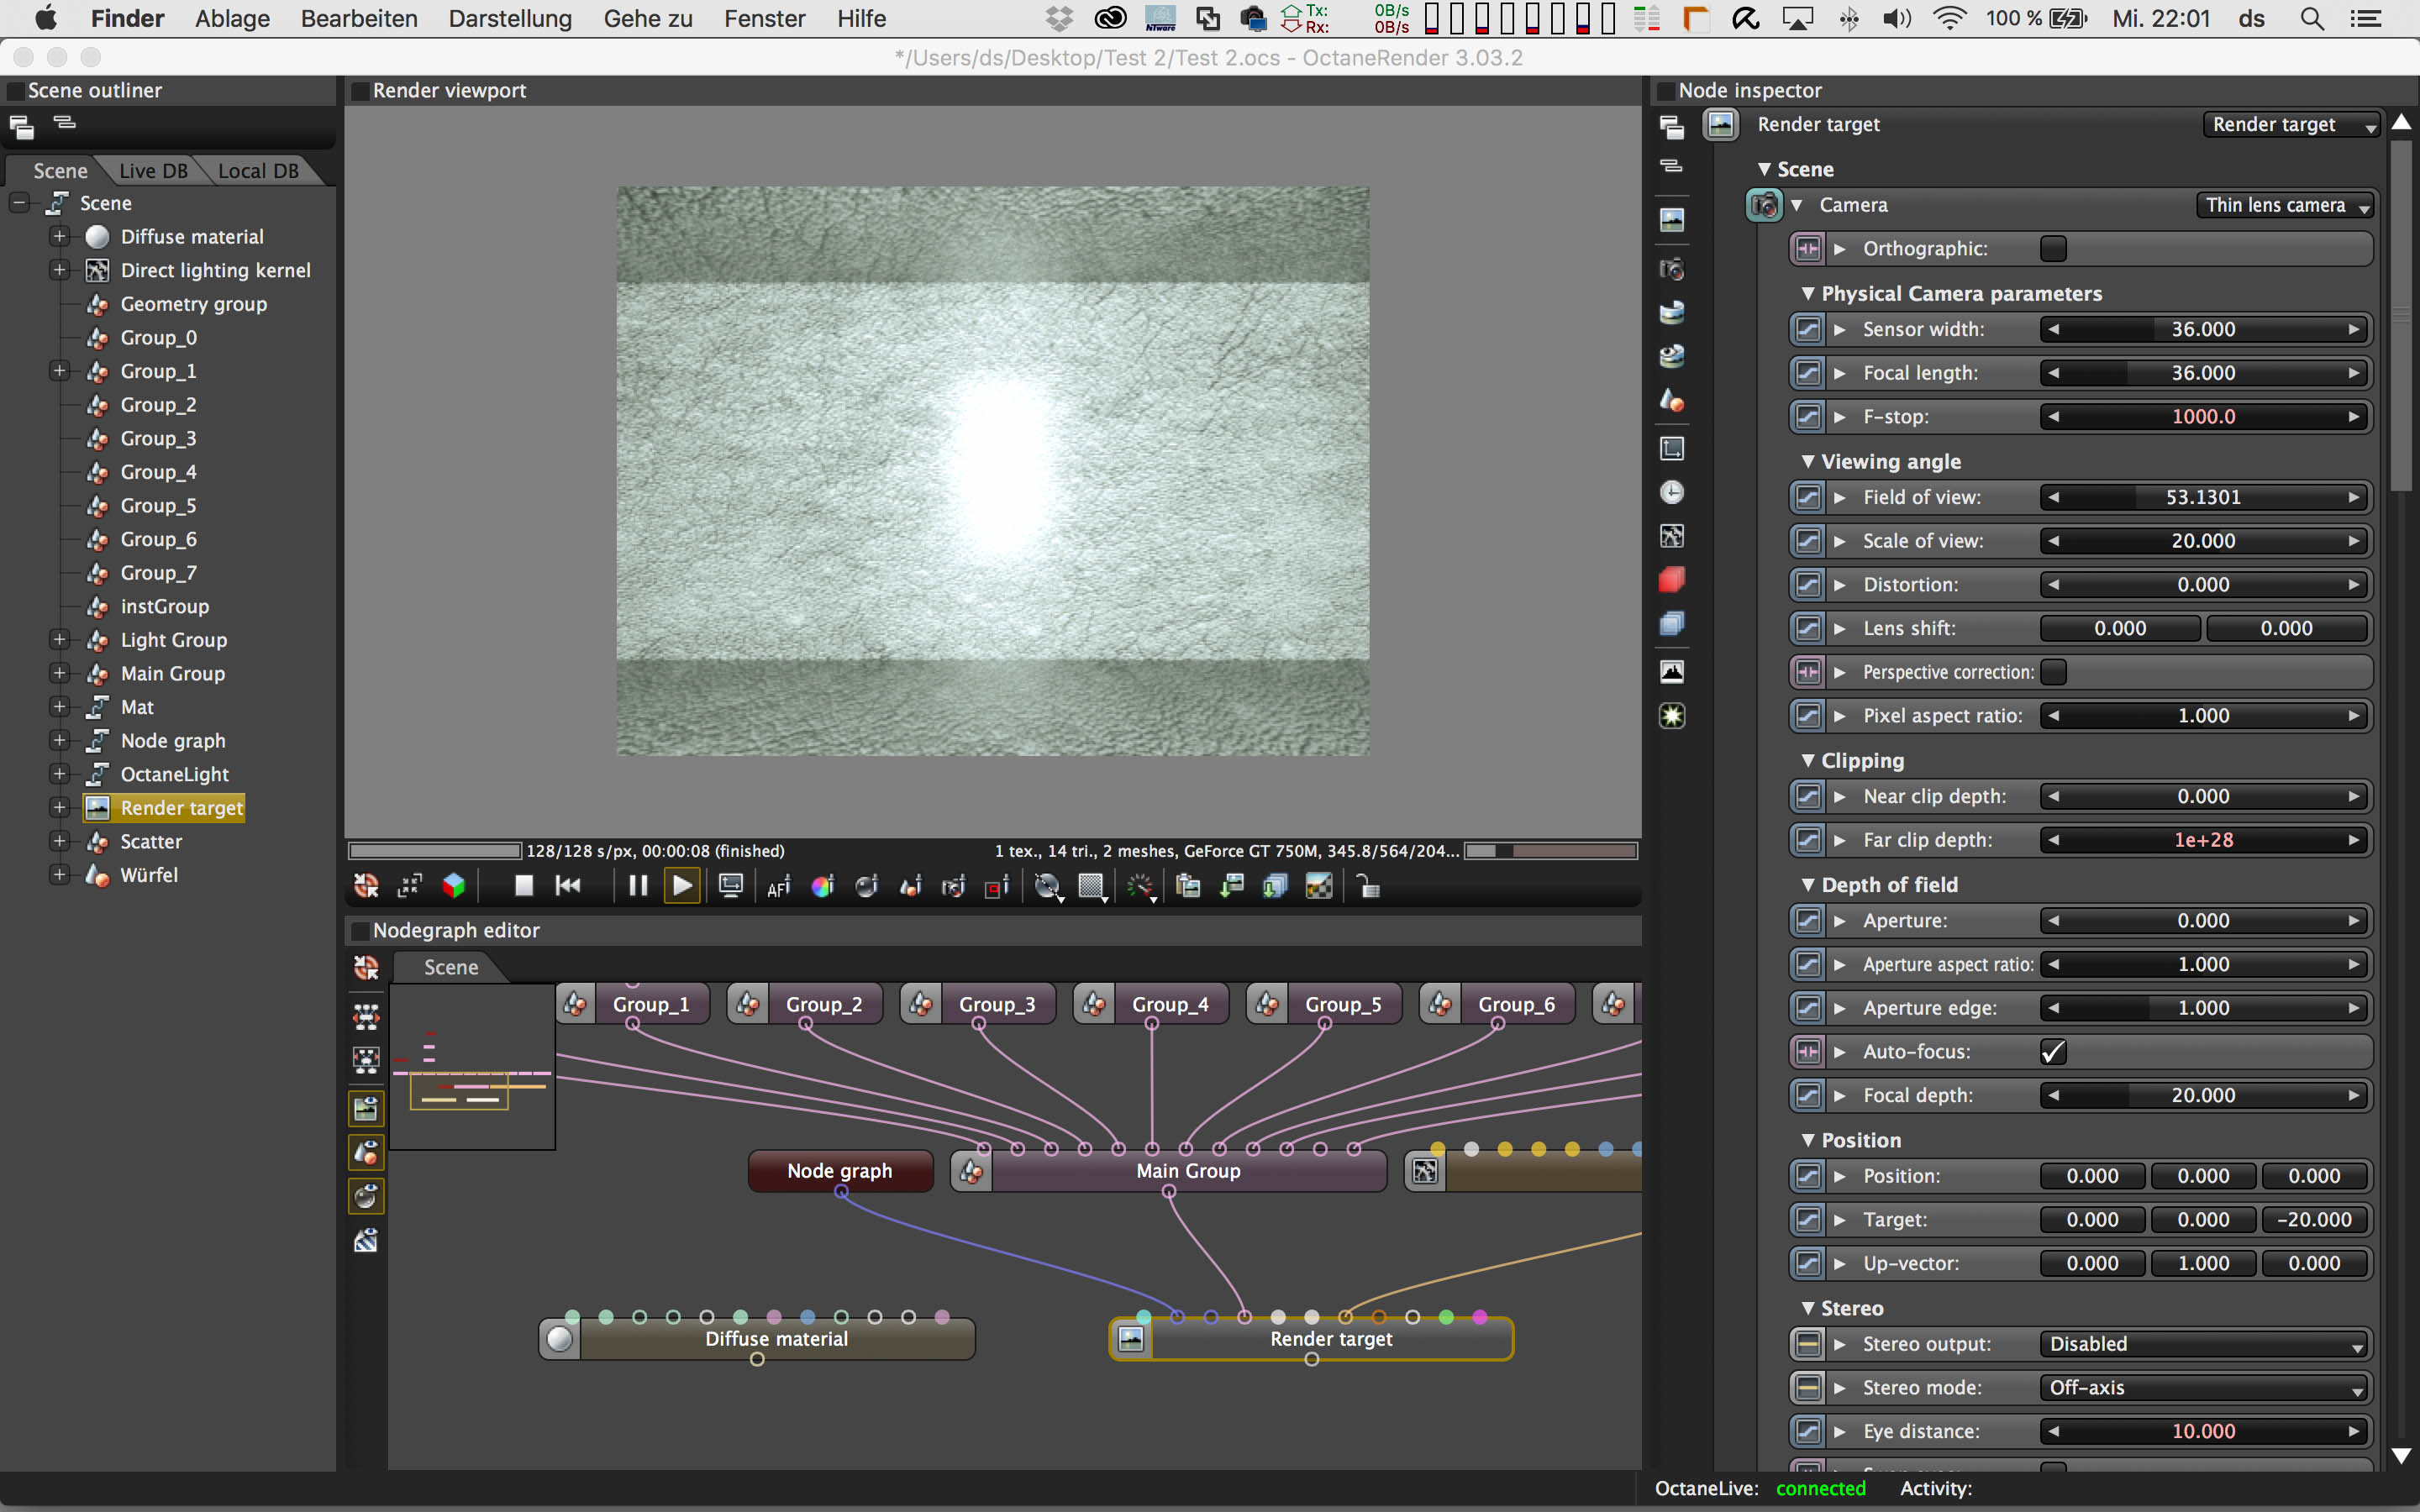This screenshot has width=2420, height=1512.
Task: Open the Thin lens camera dropdown
Action: click(2284, 205)
